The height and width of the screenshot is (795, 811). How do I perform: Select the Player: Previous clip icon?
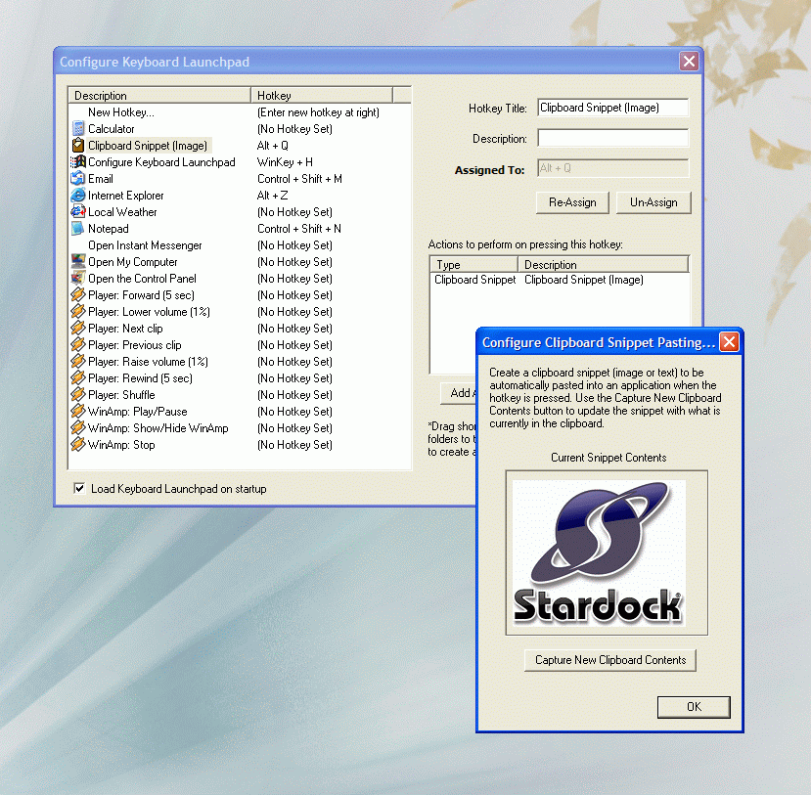(x=78, y=345)
